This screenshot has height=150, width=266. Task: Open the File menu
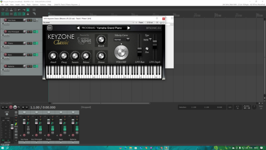pos(2,4)
